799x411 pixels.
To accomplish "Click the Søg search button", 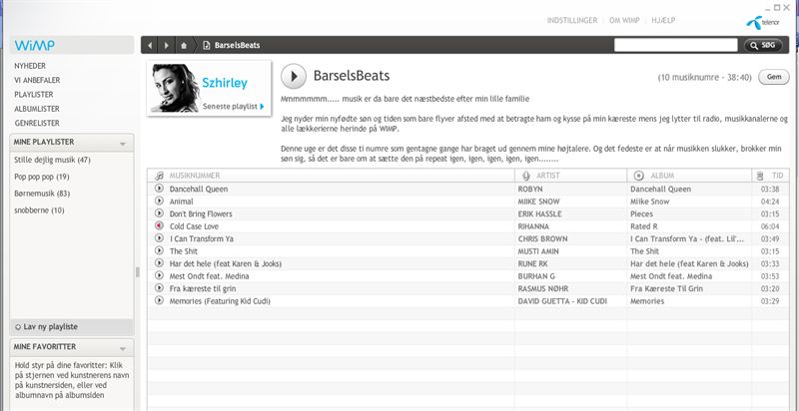I will 764,45.
